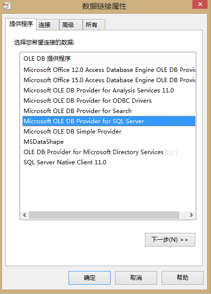
Task: Click the scroll right arrow
Action: click(x=191, y=215)
